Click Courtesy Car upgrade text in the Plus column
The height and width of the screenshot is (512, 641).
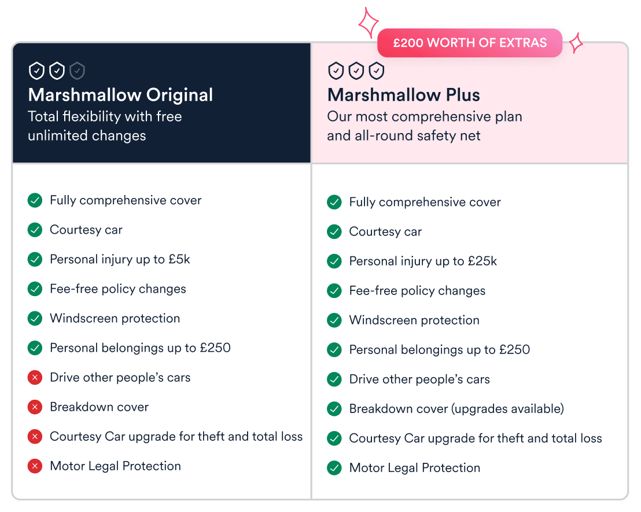click(x=476, y=439)
